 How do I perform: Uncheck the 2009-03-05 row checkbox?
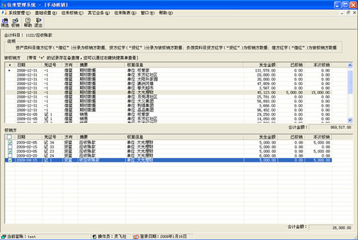click(10, 152)
